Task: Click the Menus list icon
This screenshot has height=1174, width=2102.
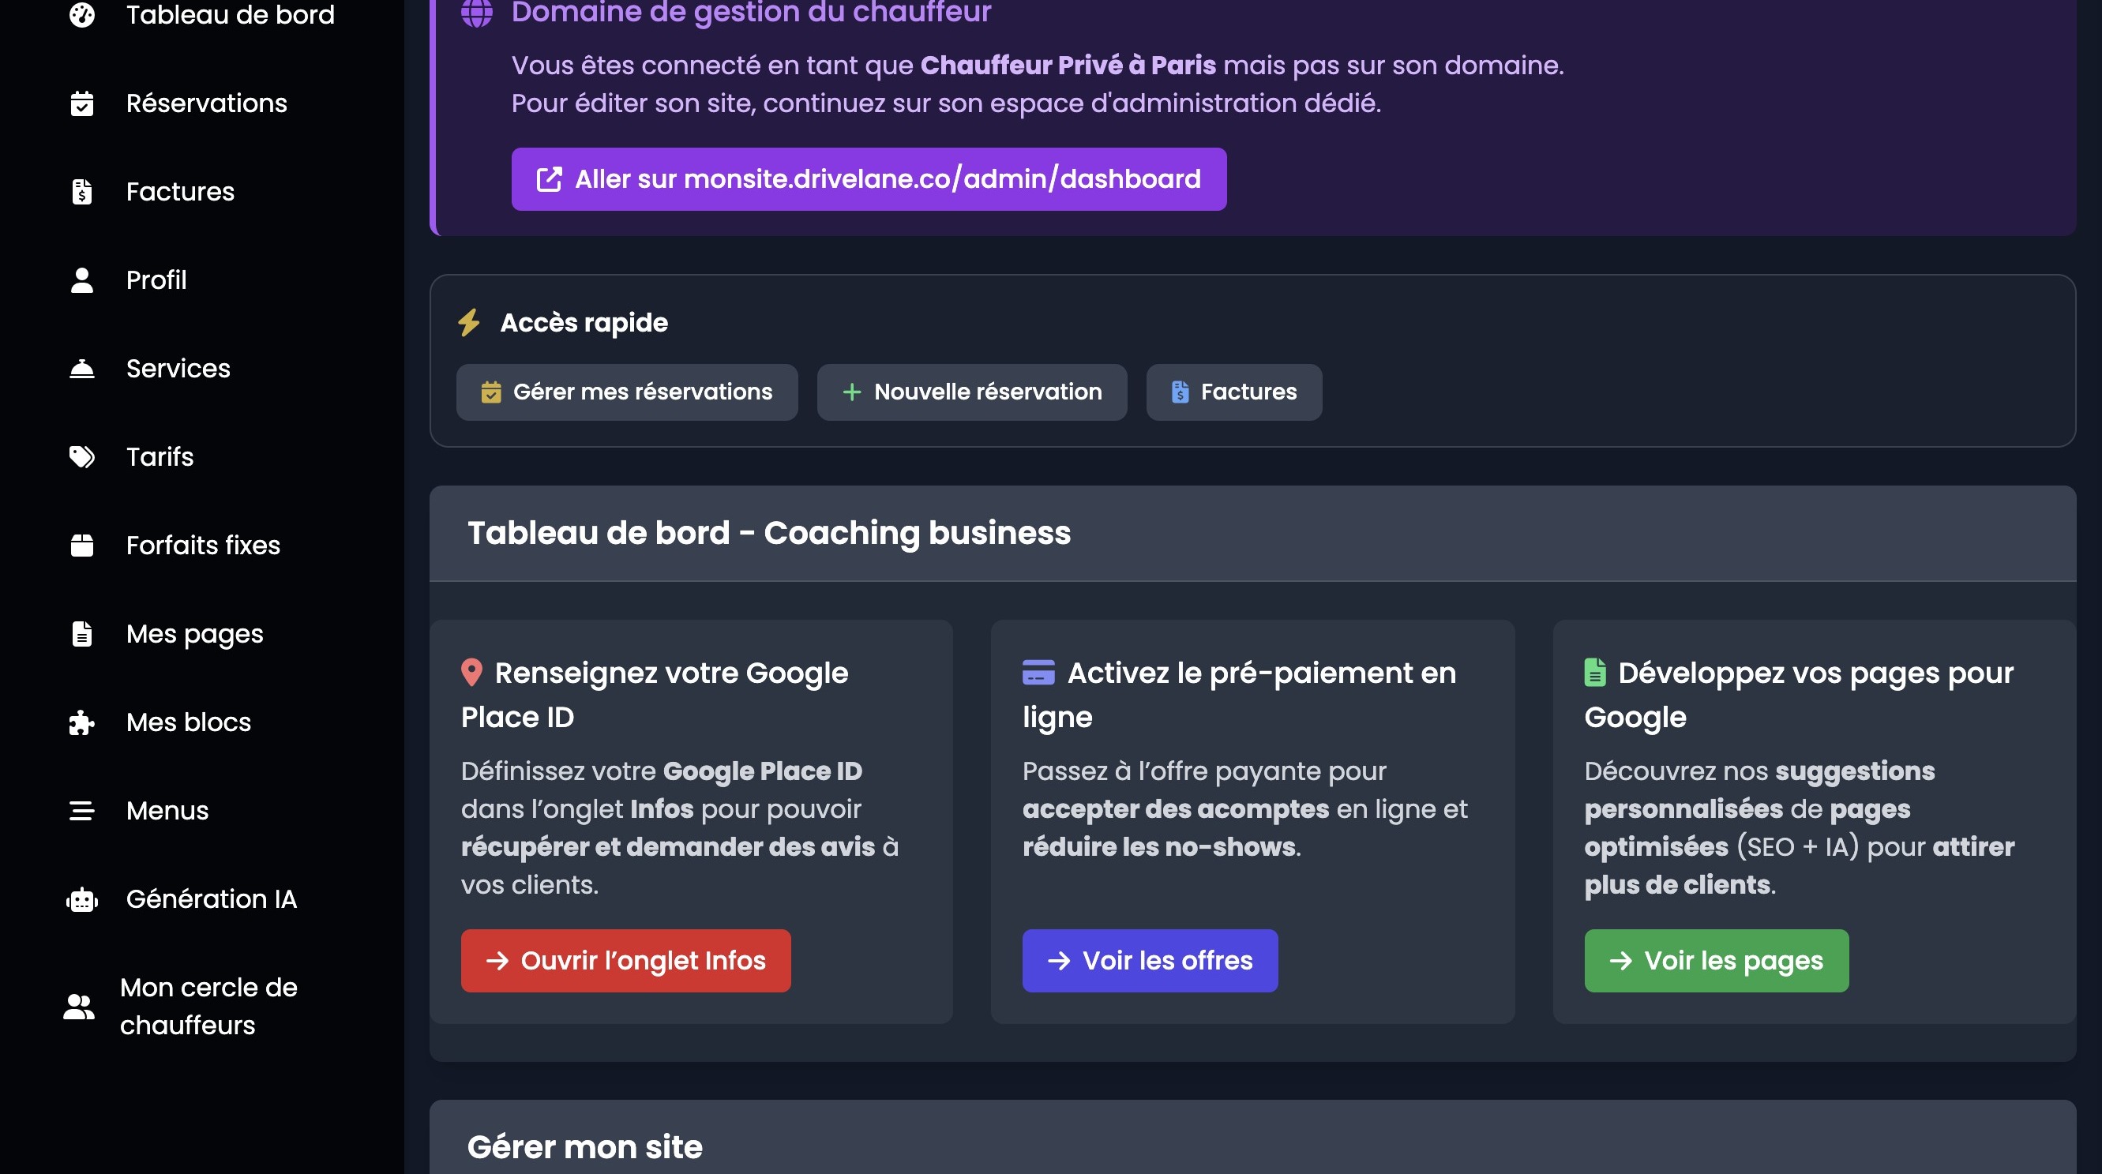Action: pyautogui.click(x=81, y=811)
